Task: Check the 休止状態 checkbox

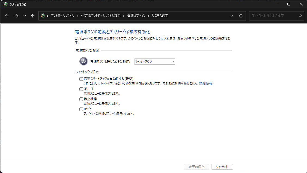Action: click(x=81, y=99)
